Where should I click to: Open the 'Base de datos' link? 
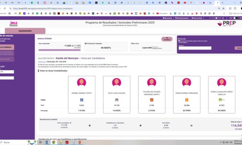(168, 18)
